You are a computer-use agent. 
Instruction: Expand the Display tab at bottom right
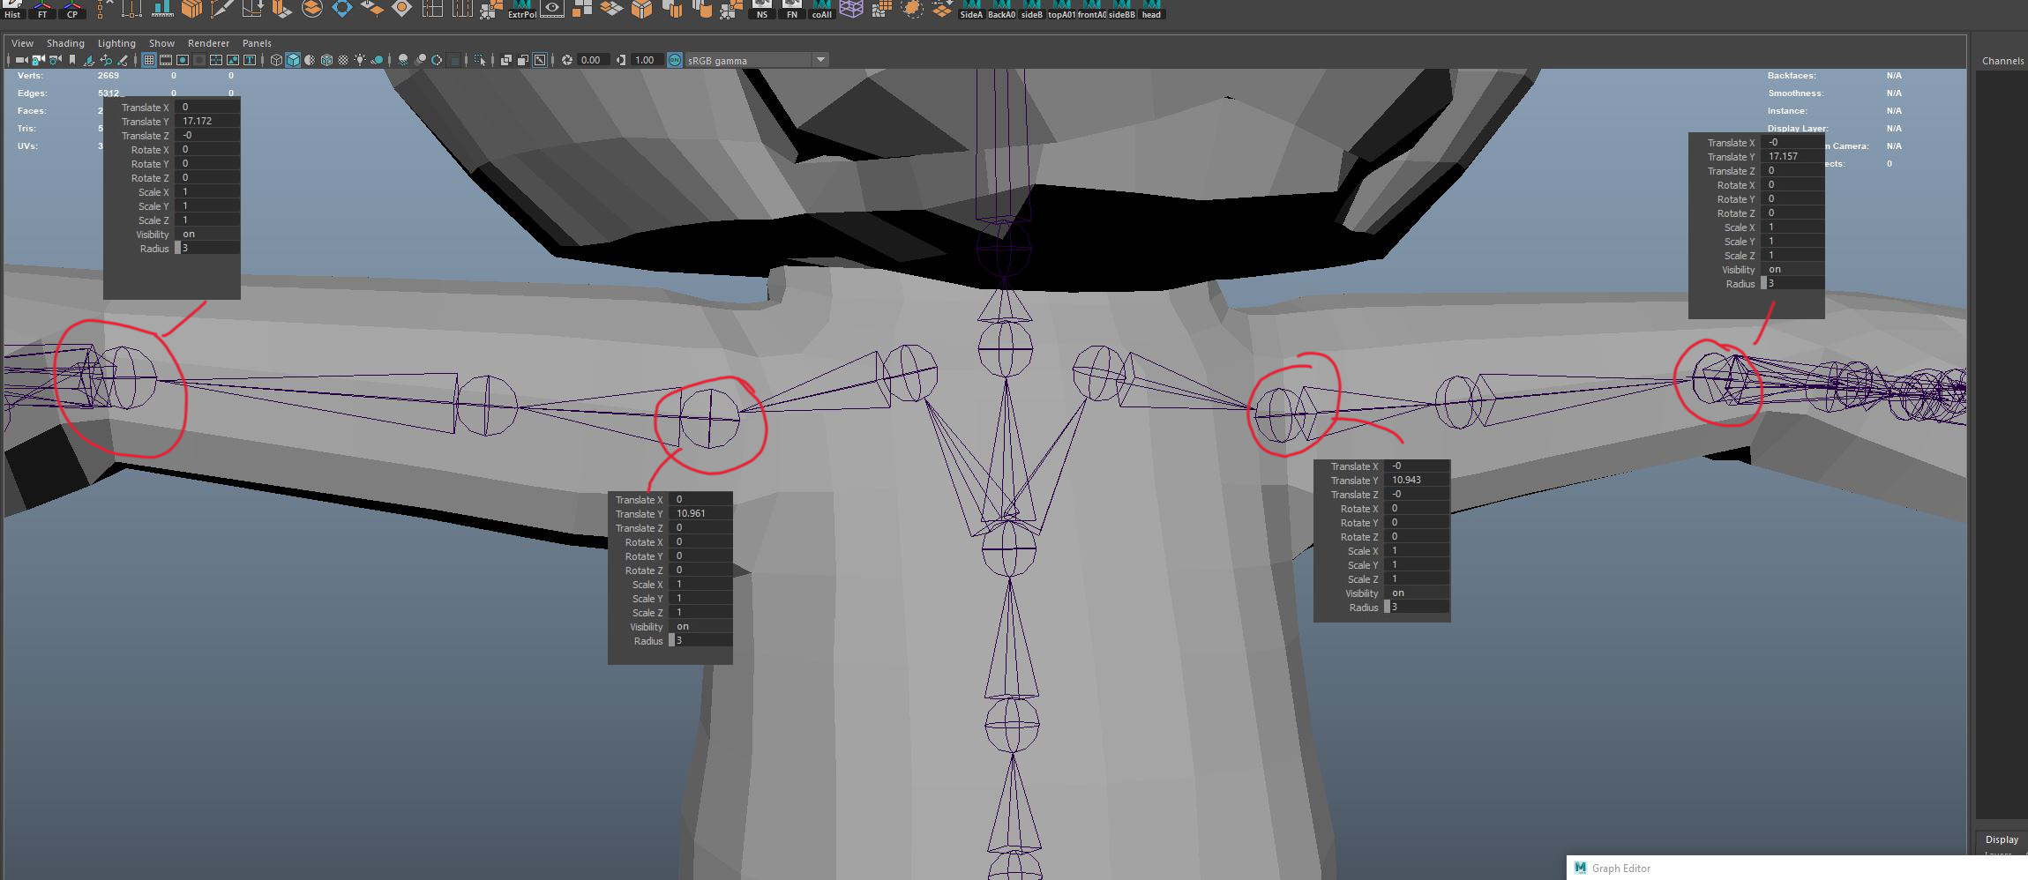pyautogui.click(x=2000, y=839)
